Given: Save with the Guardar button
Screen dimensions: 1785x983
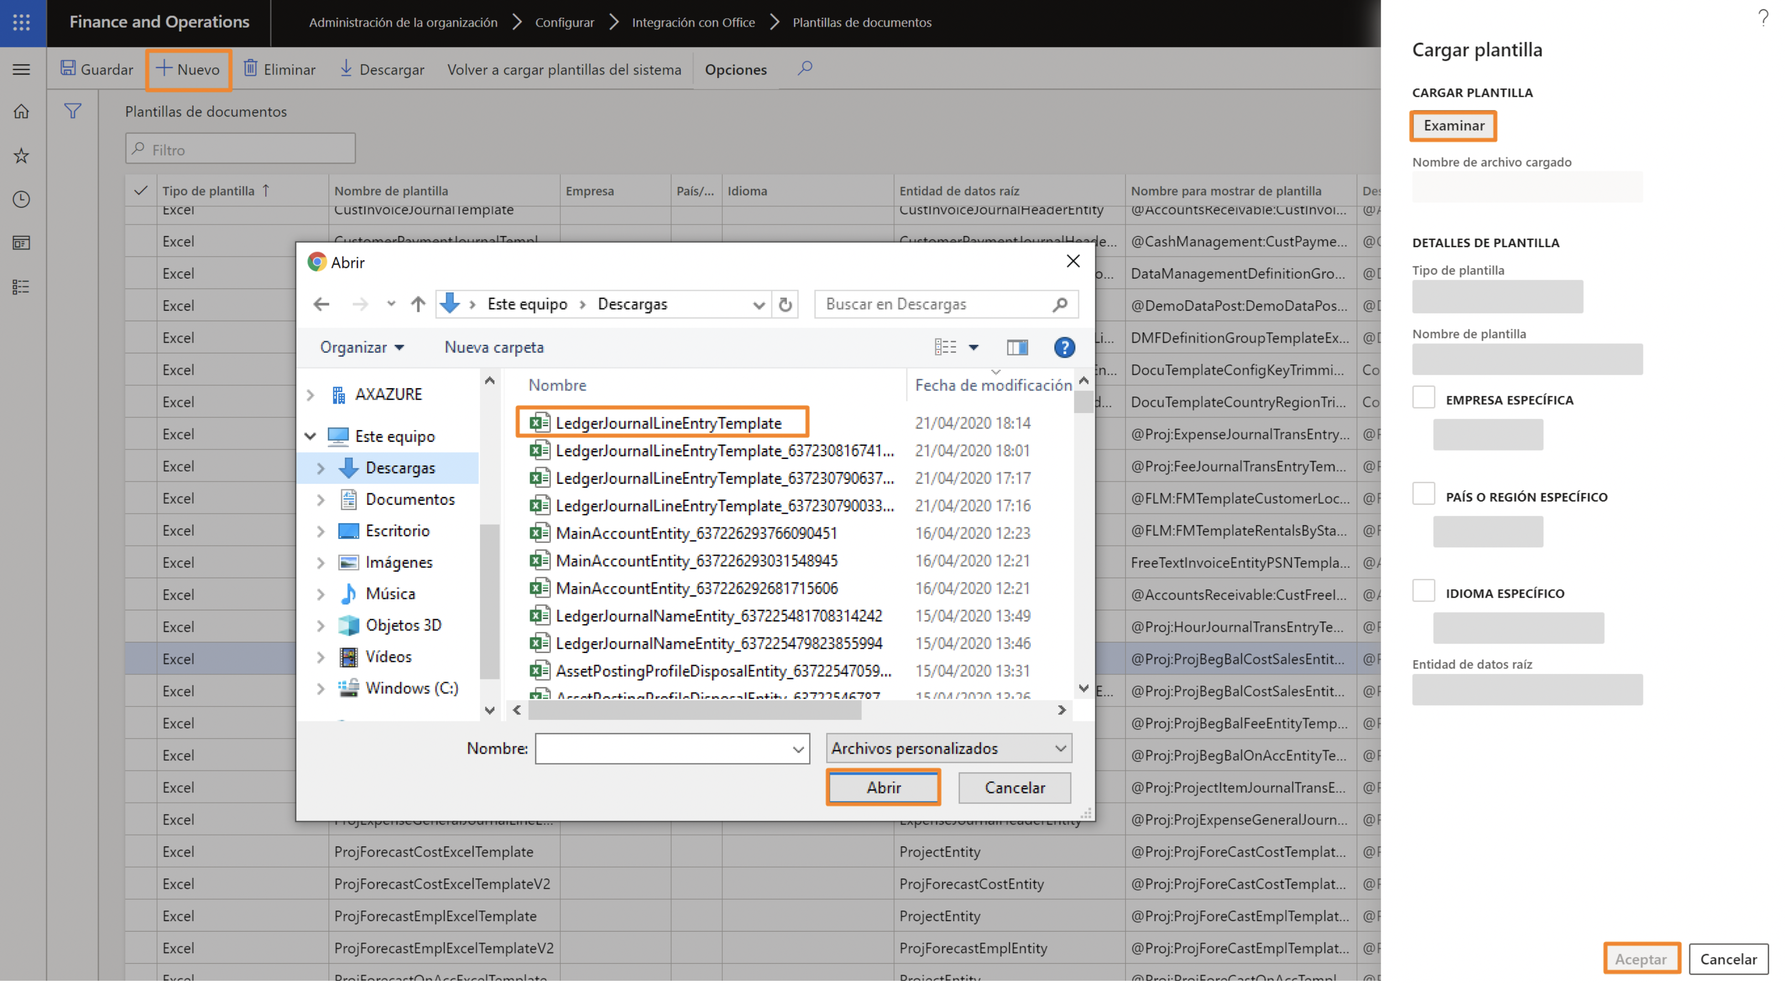Looking at the screenshot, I should (97, 69).
